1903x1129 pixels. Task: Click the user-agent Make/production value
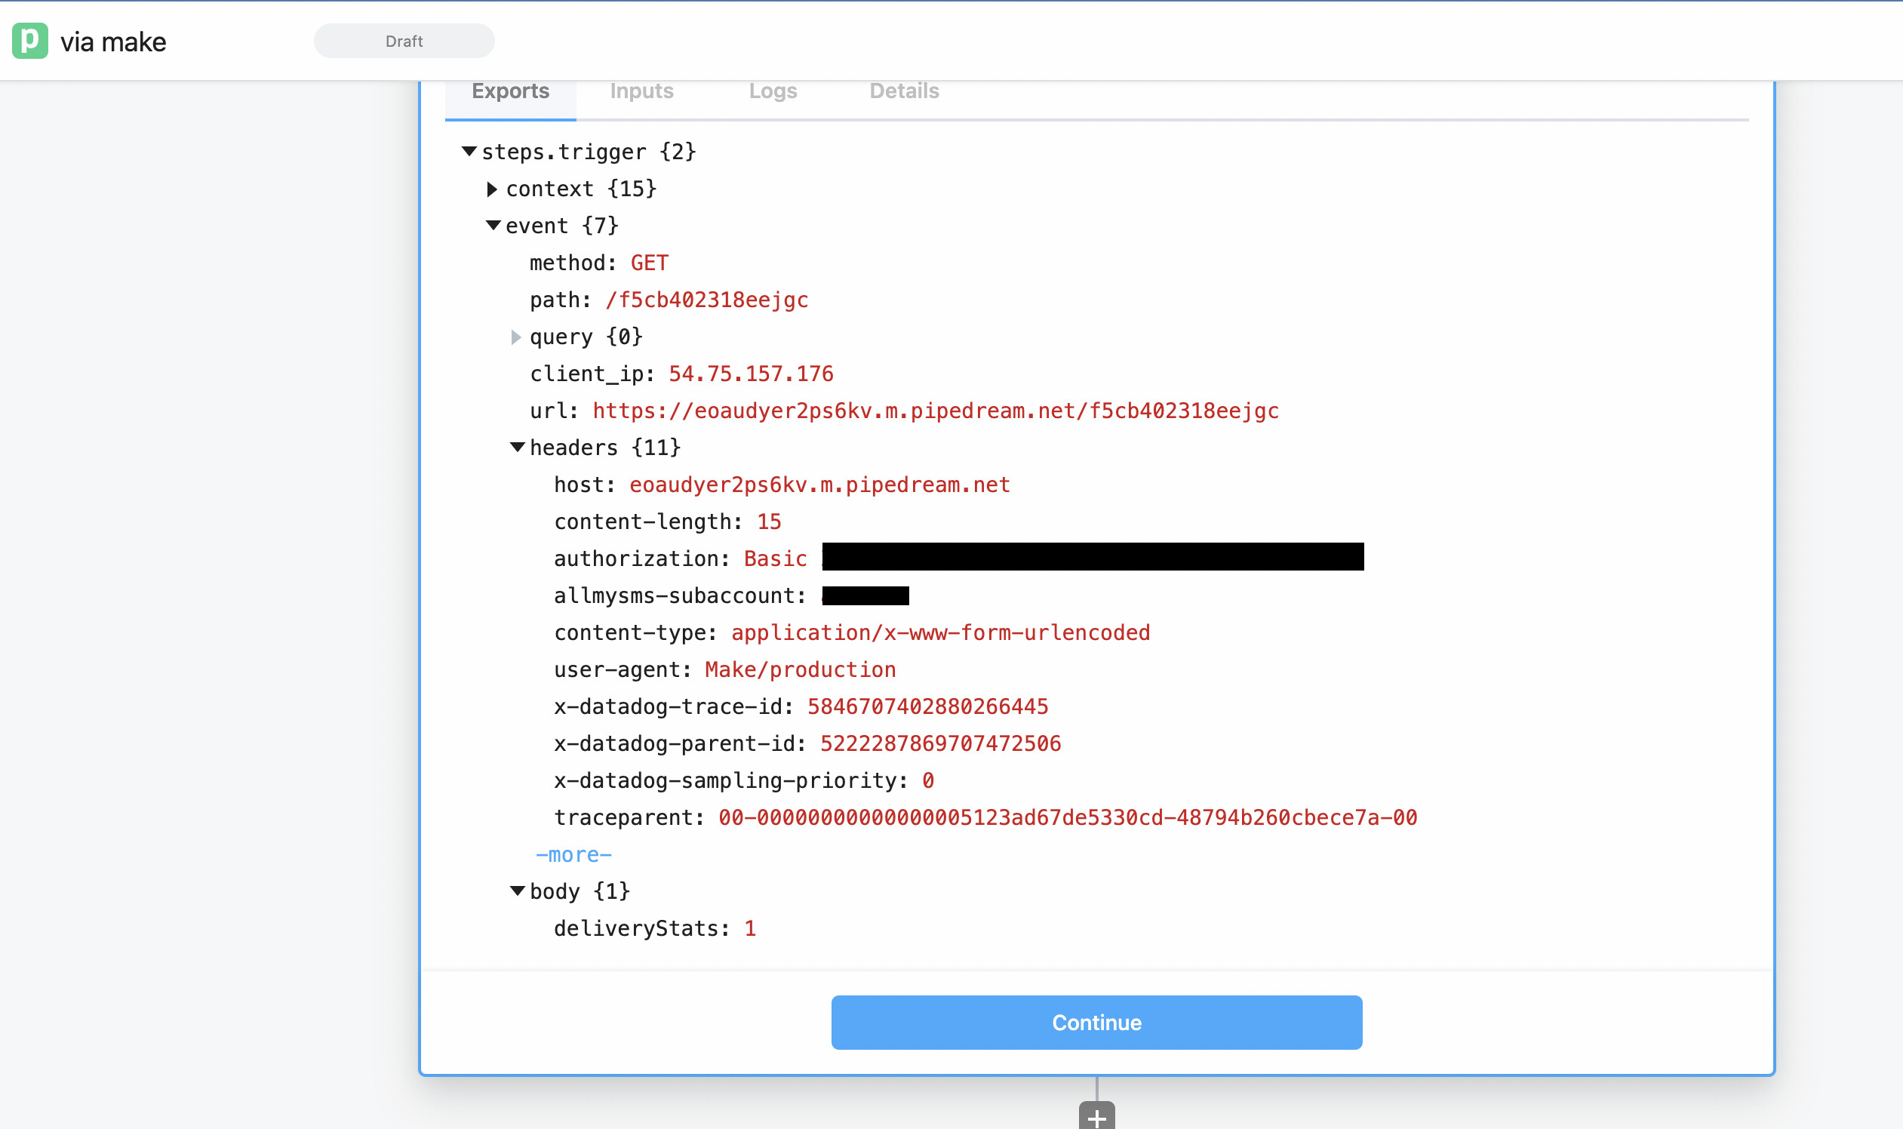pyautogui.click(x=800, y=669)
